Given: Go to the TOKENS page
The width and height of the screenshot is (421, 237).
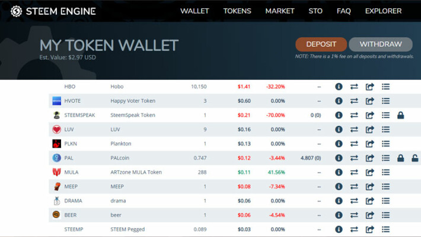Looking at the screenshot, I should pyautogui.click(x=237, y=11).
